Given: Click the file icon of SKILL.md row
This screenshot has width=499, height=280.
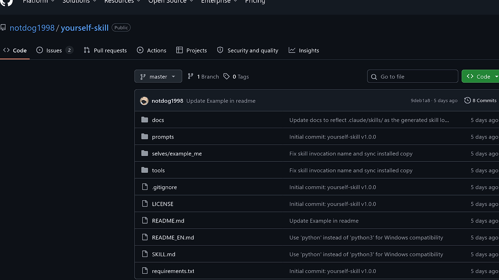Looking at the screenshot, I should [x=145, y=254].
